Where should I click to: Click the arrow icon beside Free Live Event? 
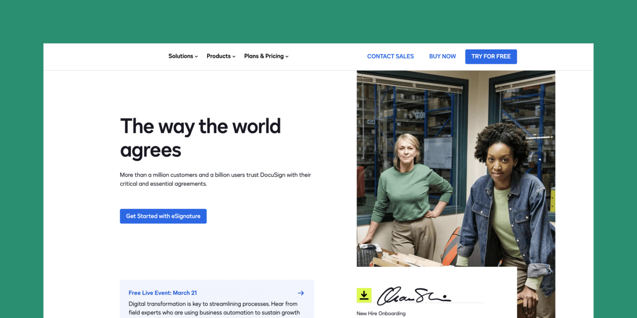click(x=301, y=293)
